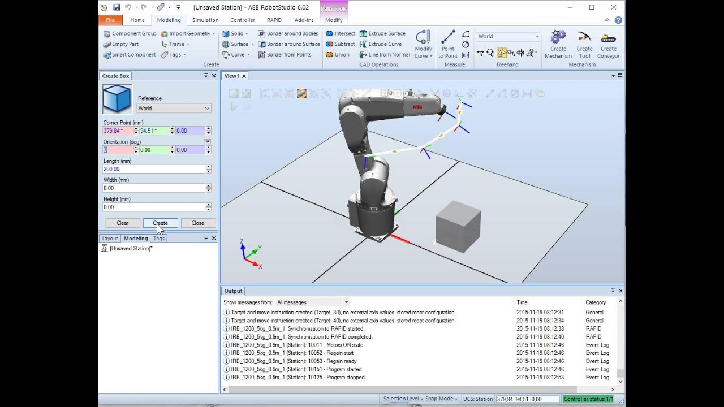Viewport: 724px width, 407px height.
Task: Save the station with the floppy icon
Action: point(116,7)
